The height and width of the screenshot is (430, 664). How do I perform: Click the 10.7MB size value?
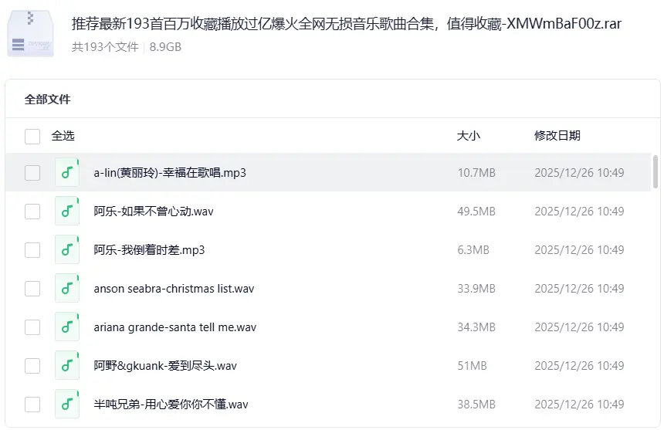tap(476, 173)
